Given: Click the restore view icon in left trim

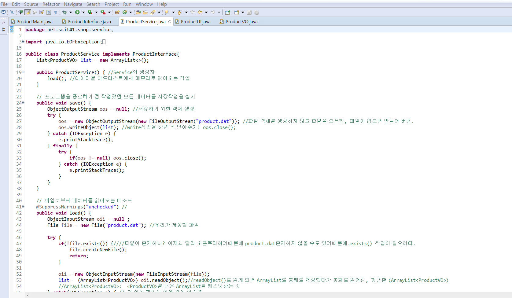Looking at the screenshot, I should 3,23.
